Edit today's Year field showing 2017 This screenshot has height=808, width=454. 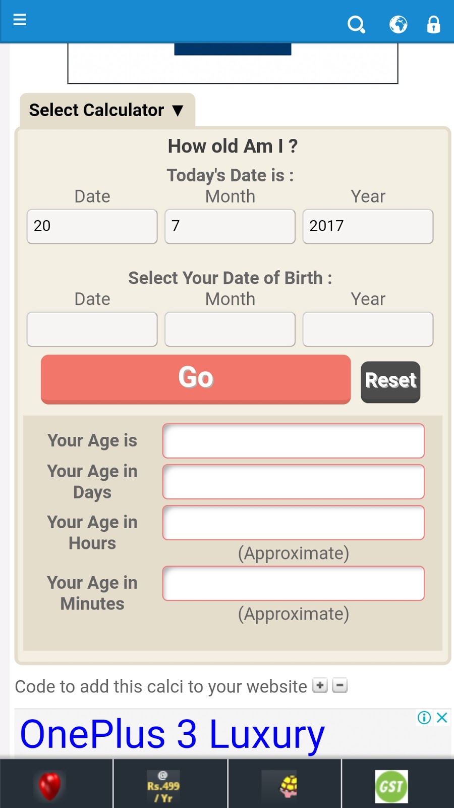coord(368,226)
